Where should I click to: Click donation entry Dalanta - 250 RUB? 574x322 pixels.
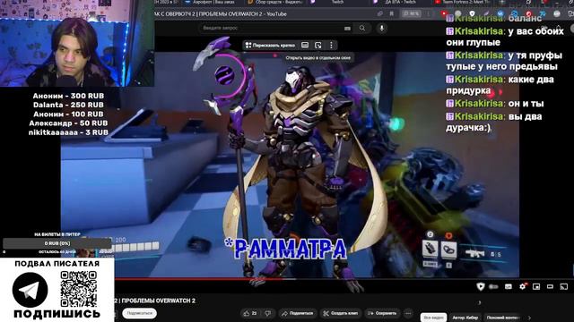[x=68, y=105]
